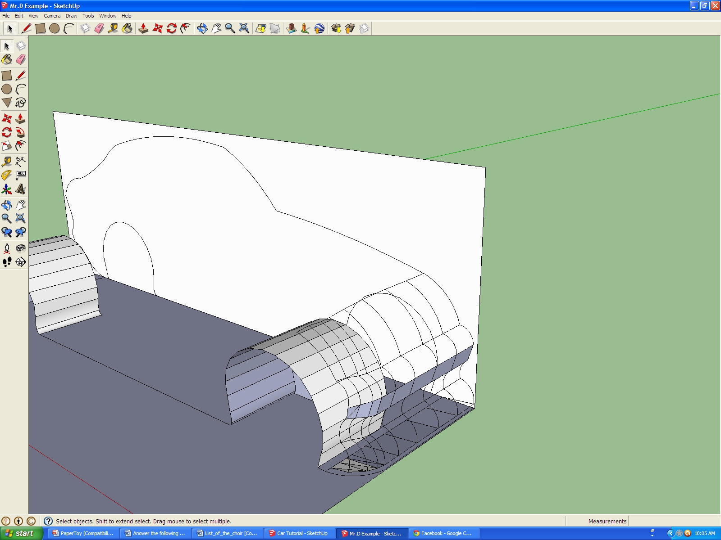Switch to Facebook - Google Chrome taskbar window

click(x=443, y=533)
